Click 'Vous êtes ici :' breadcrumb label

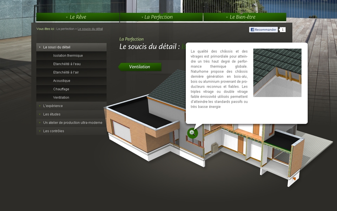point(46,29)
